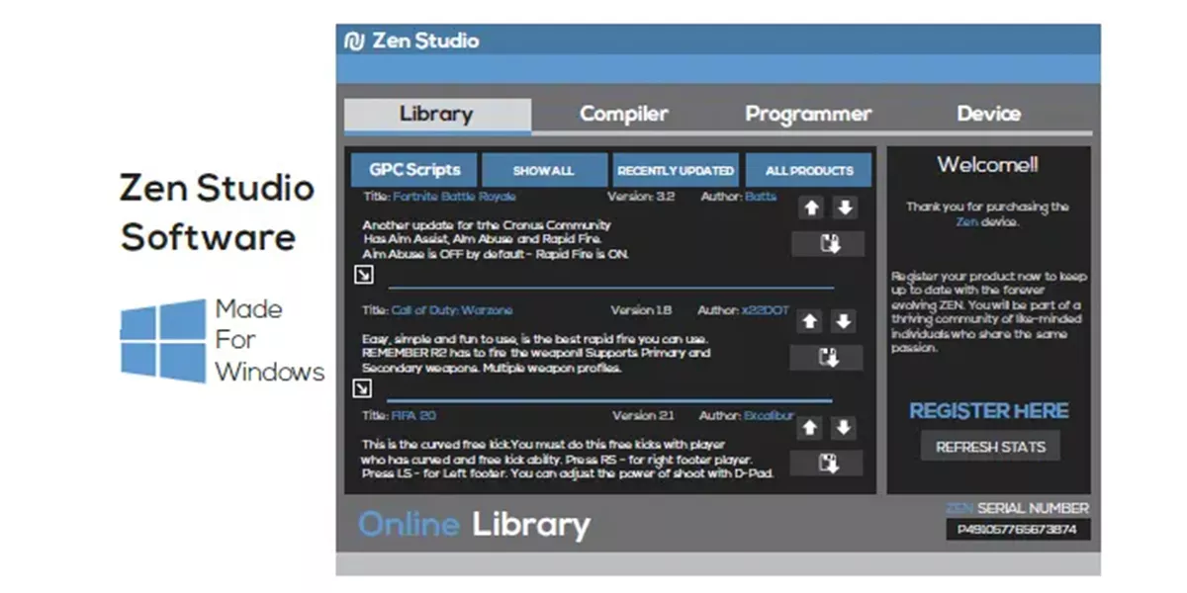The width and height of the screenshot is (1187, 593).
Task: Click the Zen Studio logo in the title bar
Action: (354, 41)
